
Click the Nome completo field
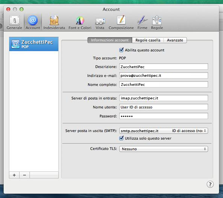pos(164,84)
